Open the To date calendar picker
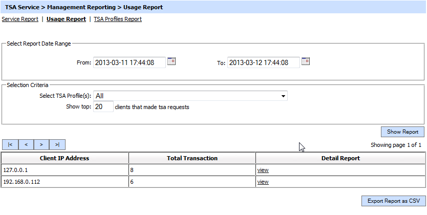Screen dimensions: 427x215 tap(306, 61)
